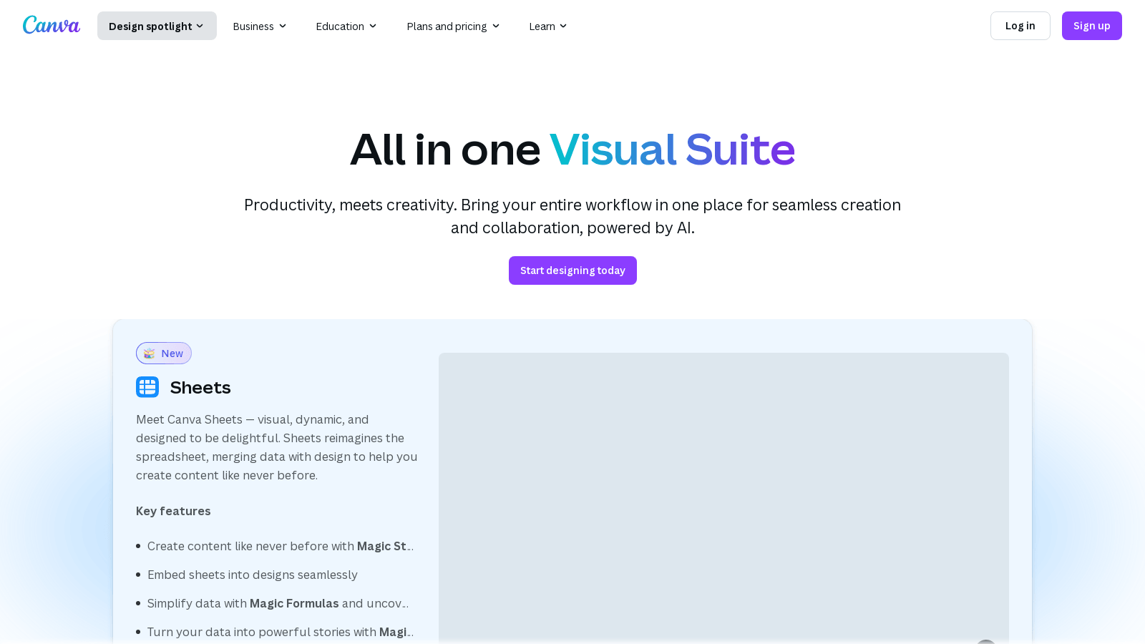Click 'Embed sheets into designs seamlessly' item
The height and width of the screenshot is (644, 1145).
click(253, 575)
